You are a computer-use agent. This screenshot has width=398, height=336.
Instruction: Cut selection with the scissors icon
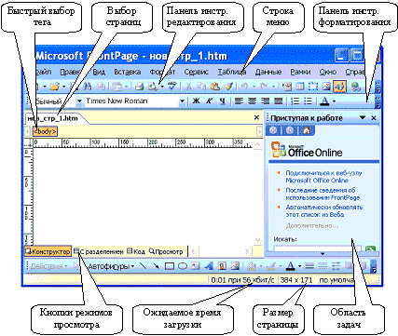click(188, 87)
